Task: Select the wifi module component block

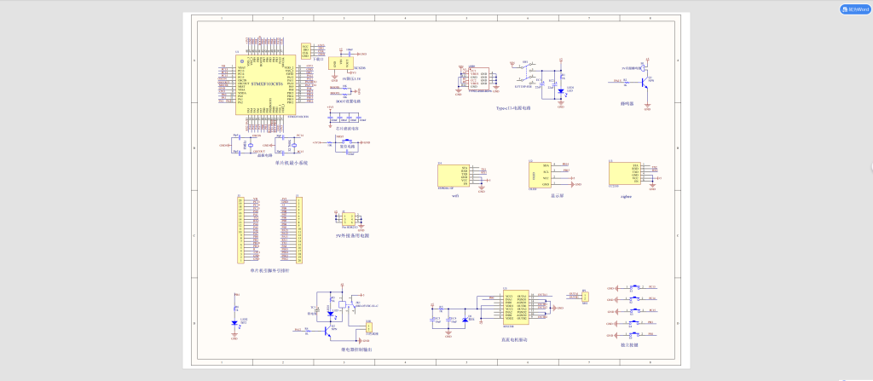Action: click(453, 175)
